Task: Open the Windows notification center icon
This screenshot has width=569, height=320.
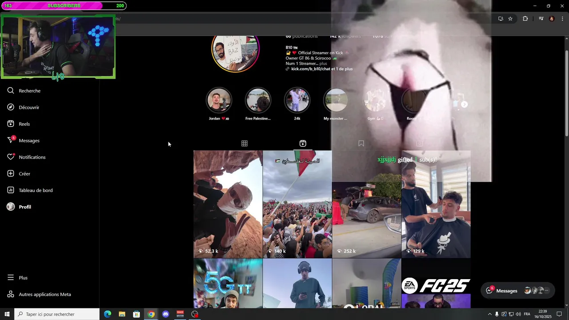Action: click(560, 314)
